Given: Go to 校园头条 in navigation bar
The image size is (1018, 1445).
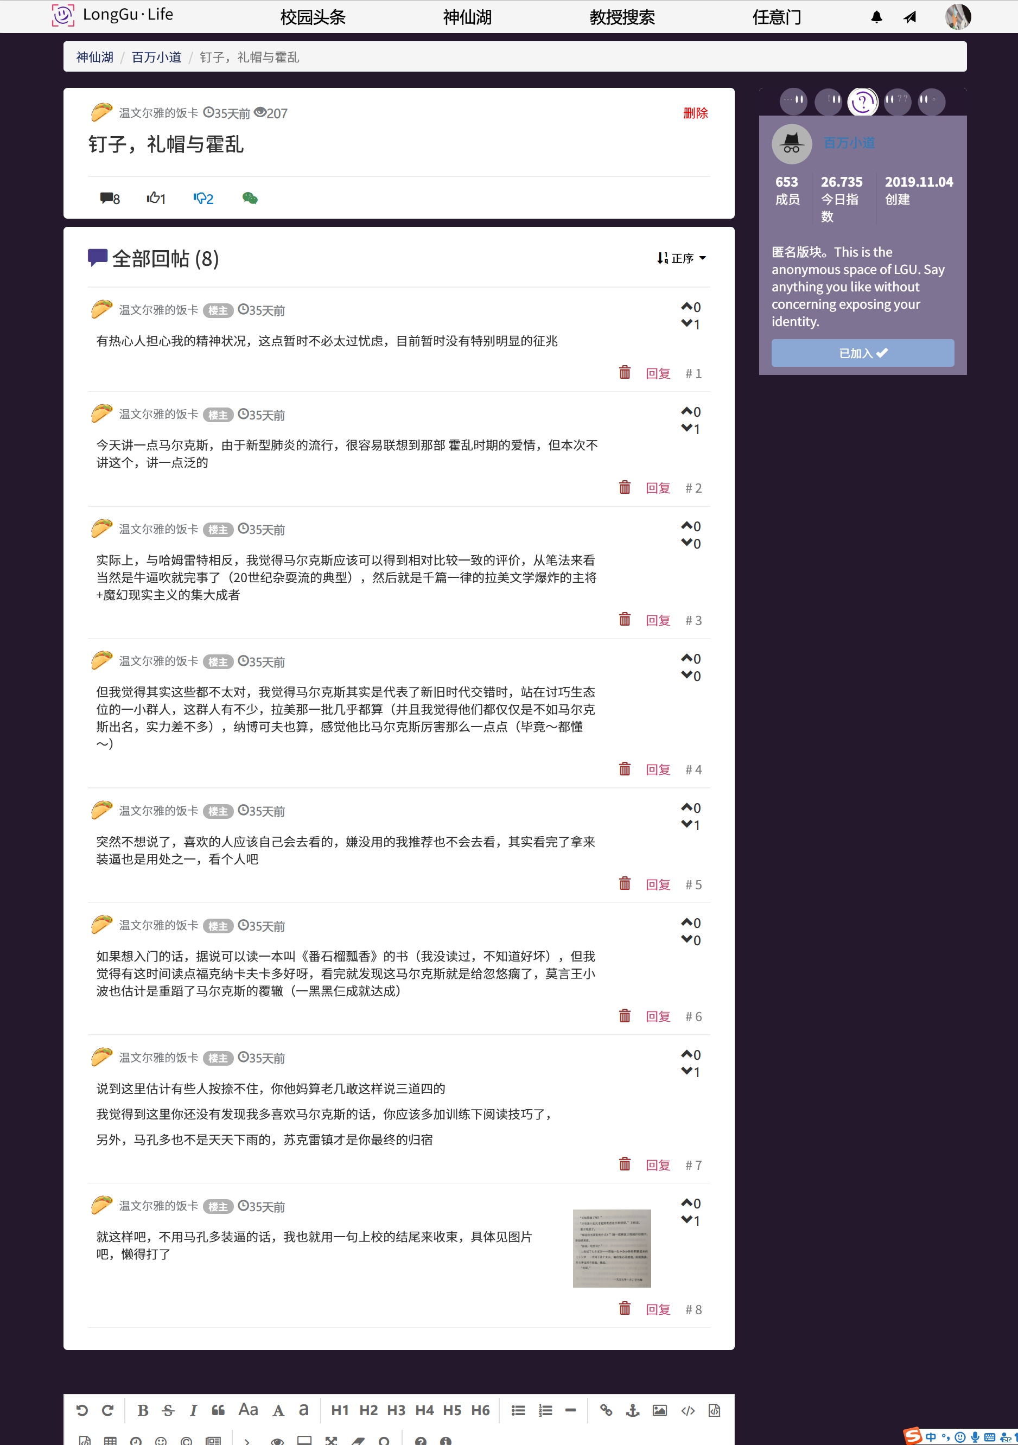Looking at the screenshot, I should pos(312,17).
